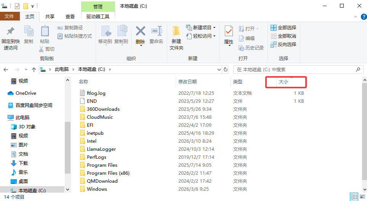Image resolution: width=367 pixels, height=201 pixels.
Task: Click the 管理 (Manage) contextual tab
Action: (98, 6)
